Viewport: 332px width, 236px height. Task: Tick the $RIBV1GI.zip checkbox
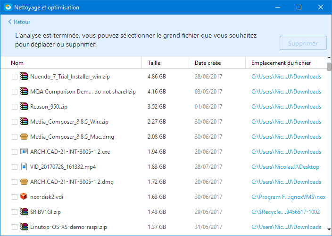coord(15,212)
